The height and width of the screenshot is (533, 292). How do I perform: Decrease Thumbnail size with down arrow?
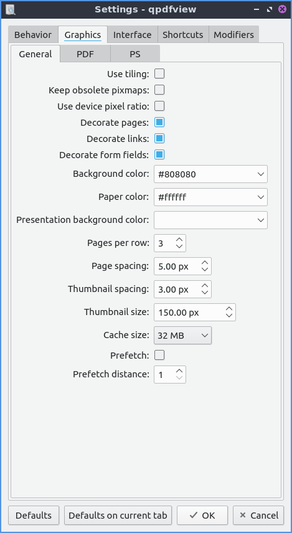229,316
